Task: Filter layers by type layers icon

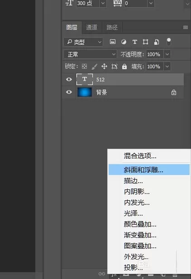Action: click(135, 42)
